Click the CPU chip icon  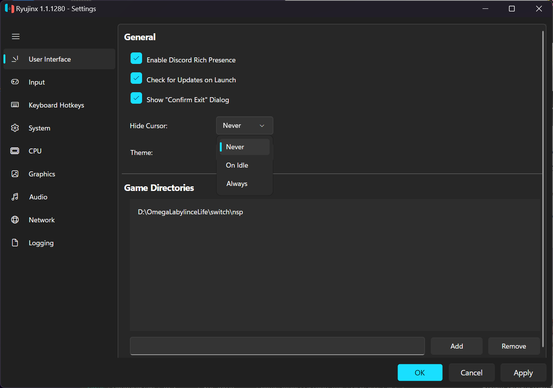(x=15, y=151)
